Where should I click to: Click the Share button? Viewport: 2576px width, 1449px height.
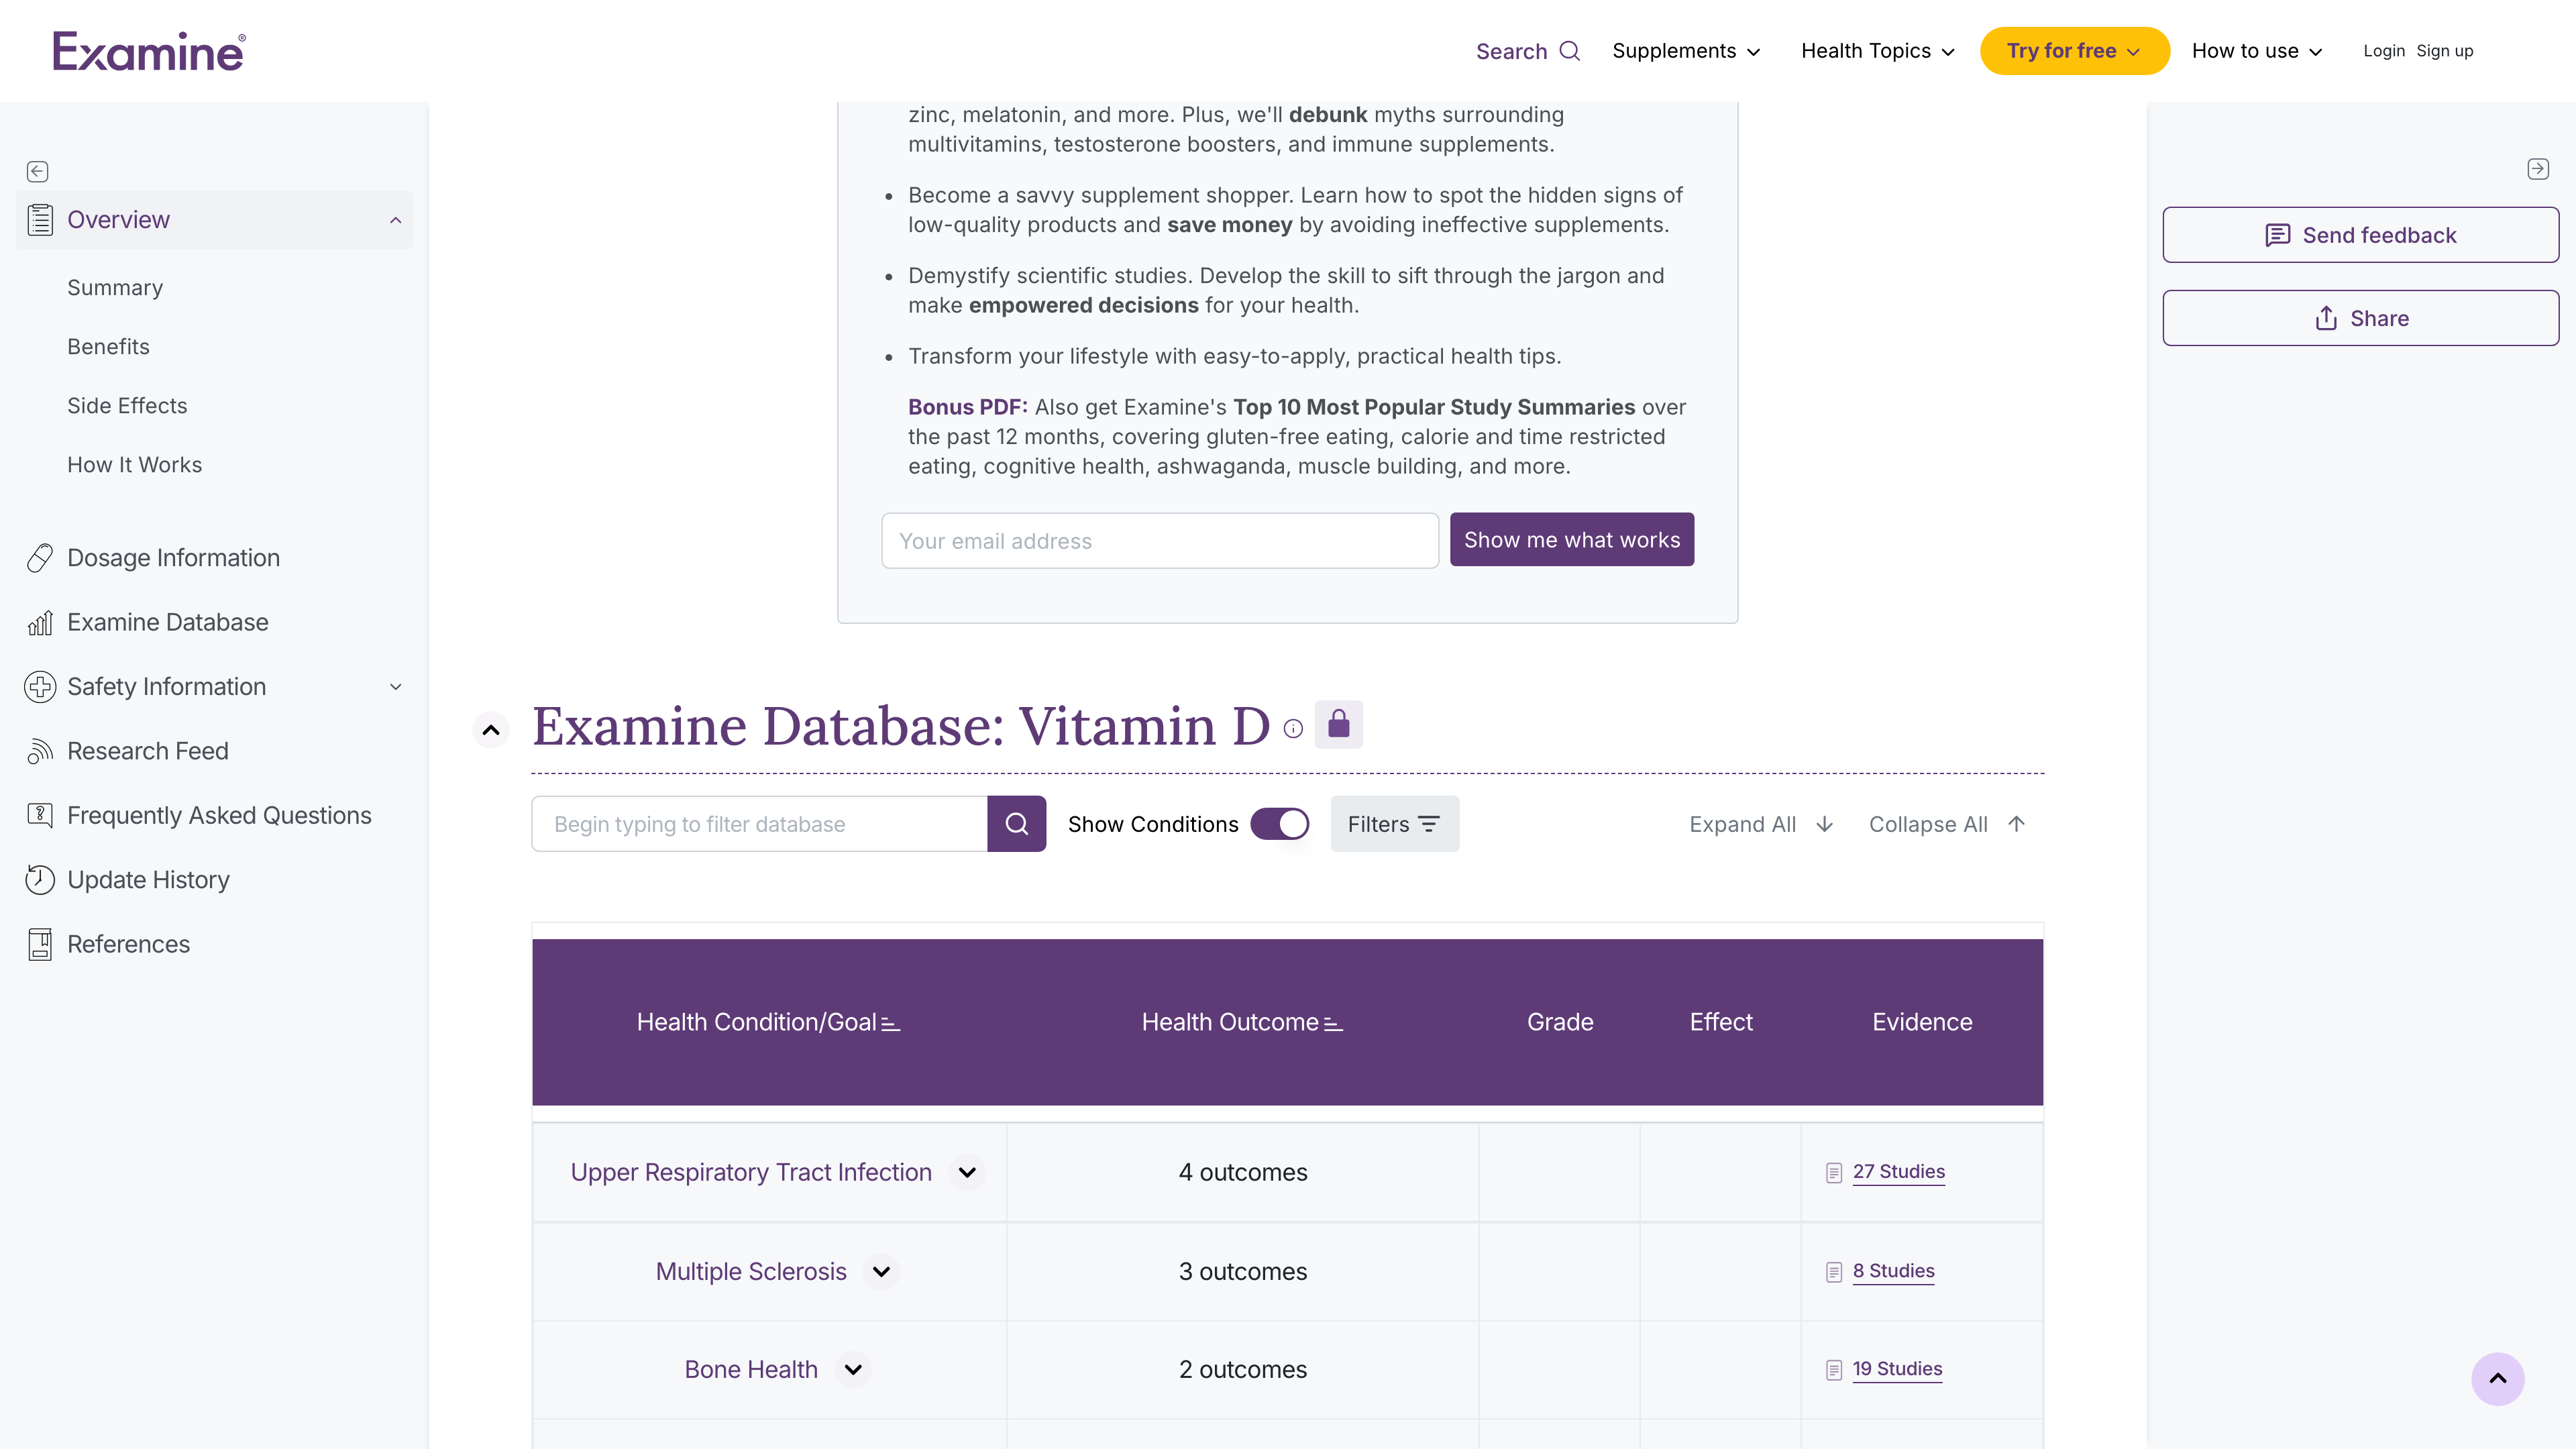(2360, 318)
